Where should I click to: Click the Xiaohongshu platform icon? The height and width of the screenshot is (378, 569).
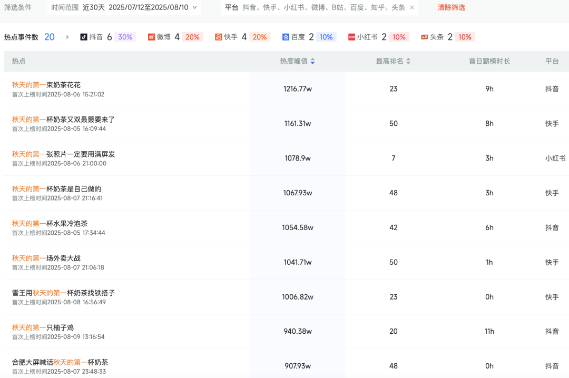point(351,37)
